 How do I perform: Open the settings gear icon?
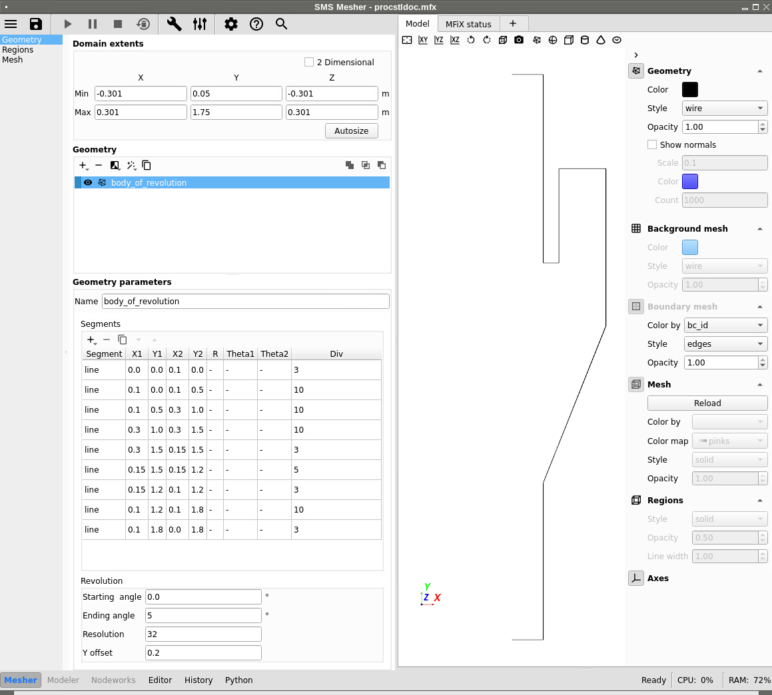coord(230,24)
